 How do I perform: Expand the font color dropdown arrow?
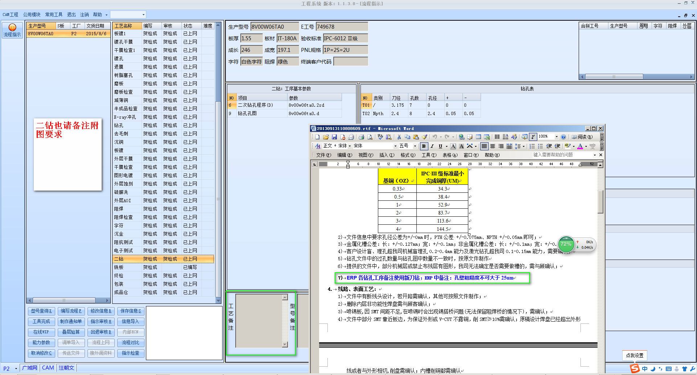tap(586, 146)
